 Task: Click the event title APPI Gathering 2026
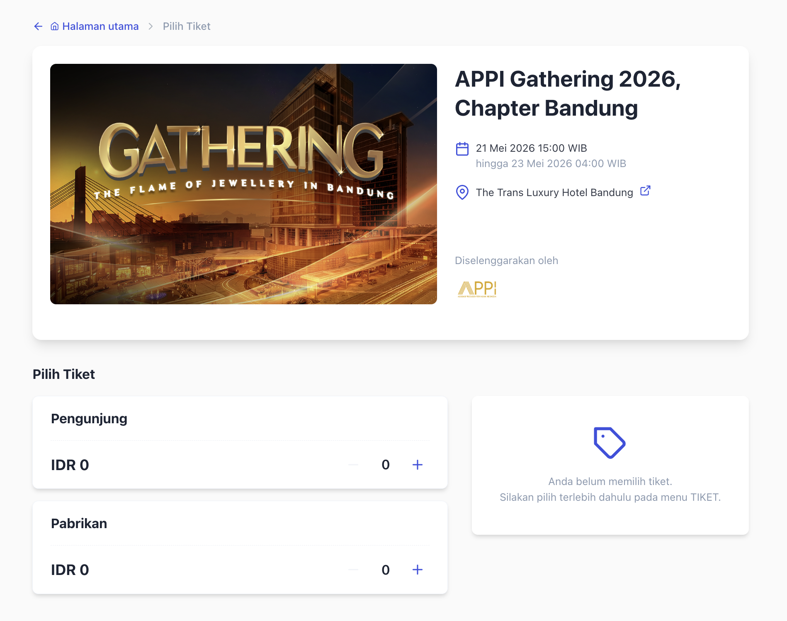(x=568, y=93)
